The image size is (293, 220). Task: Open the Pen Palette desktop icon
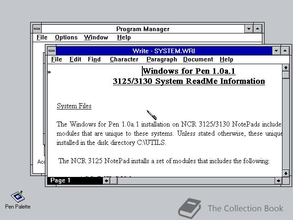pos(18,200)
